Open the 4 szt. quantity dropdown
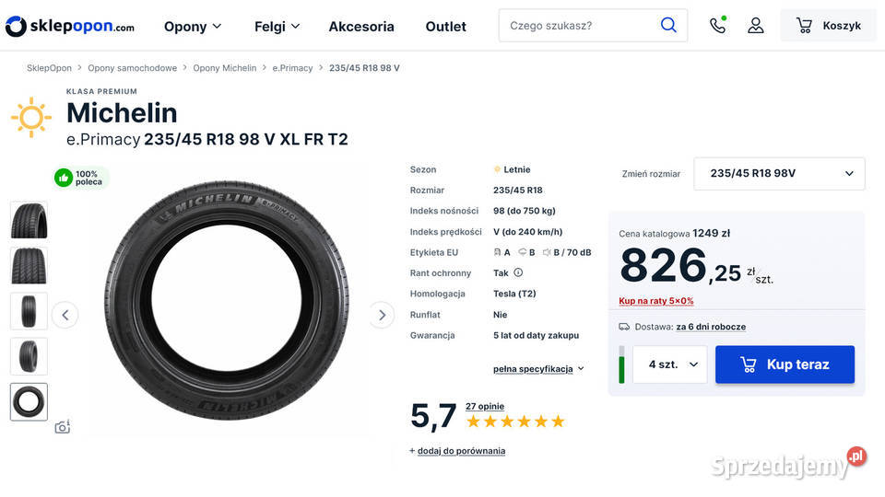This screenshot has width=885, height=497. (669, 364)
